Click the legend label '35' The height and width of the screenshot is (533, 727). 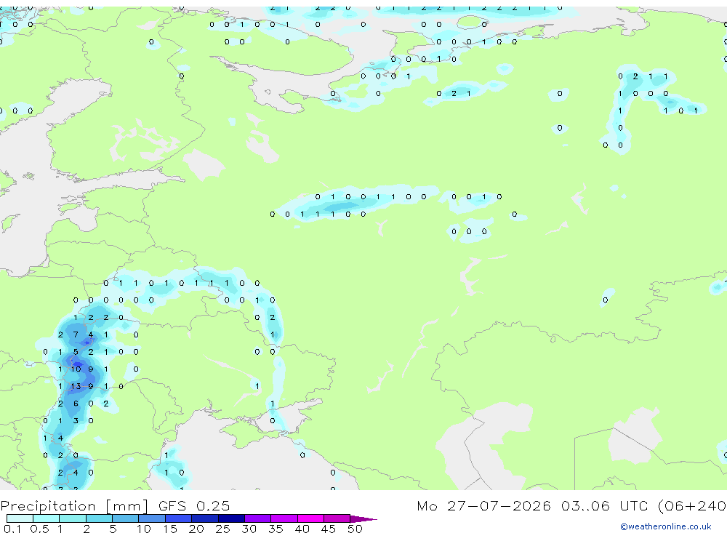[x=276, y=529]
